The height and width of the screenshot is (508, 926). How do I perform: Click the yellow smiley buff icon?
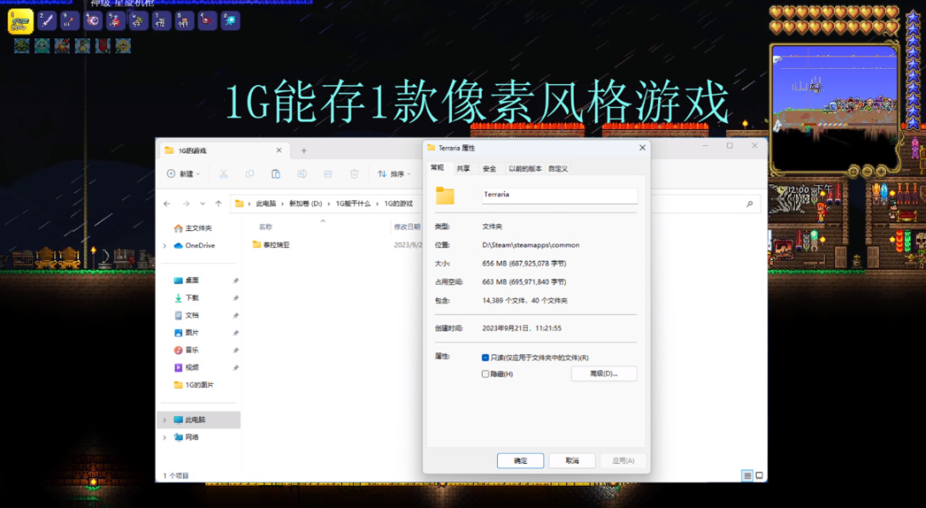pyautogui.click(x=123, y=45)
